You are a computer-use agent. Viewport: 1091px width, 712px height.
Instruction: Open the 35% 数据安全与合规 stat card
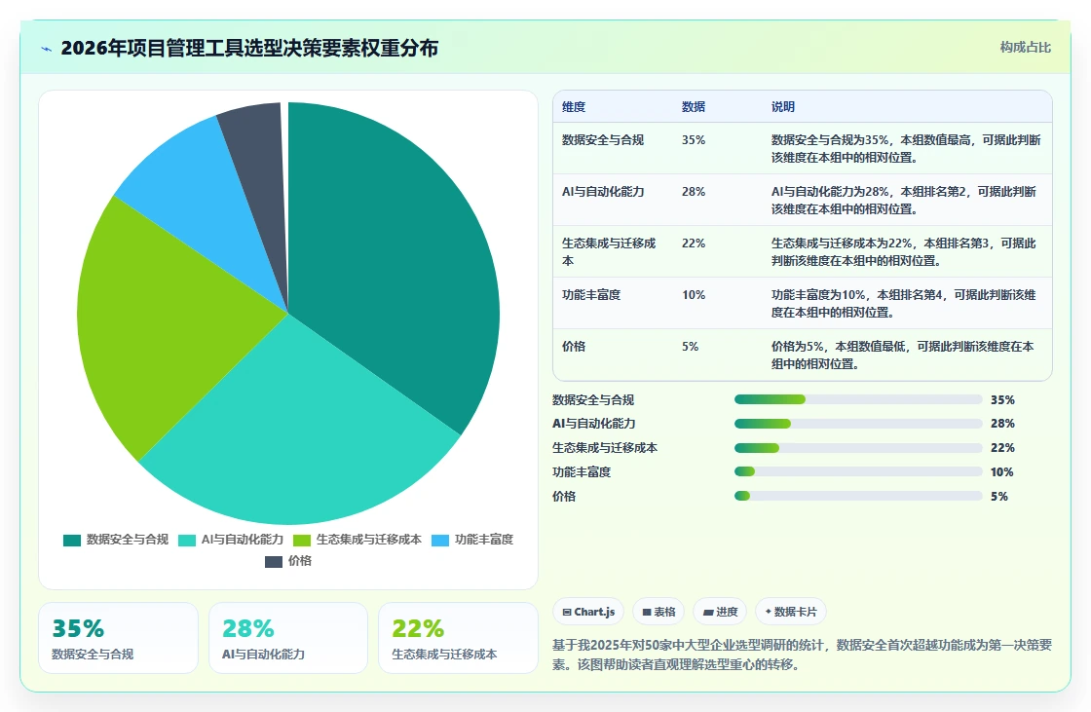click(118, 638)
